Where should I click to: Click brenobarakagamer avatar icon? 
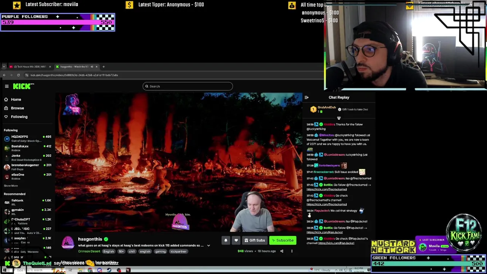point(7,167)
